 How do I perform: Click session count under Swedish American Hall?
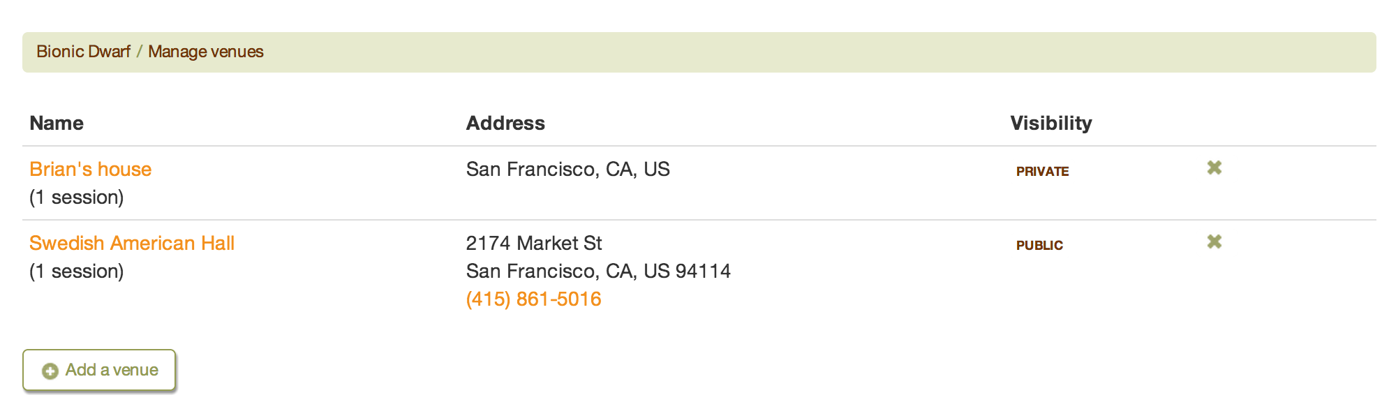(x=77, y=272)
